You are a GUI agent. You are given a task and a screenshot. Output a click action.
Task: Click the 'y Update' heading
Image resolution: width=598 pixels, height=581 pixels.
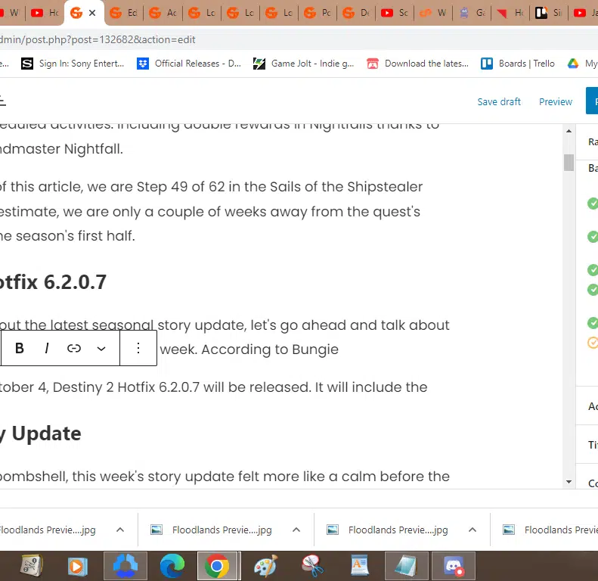click(40, 433)
